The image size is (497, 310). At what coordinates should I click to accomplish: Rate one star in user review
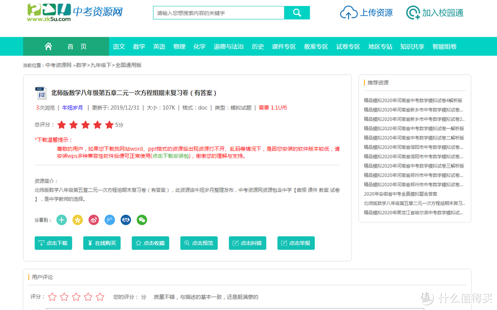coord(52,297)
